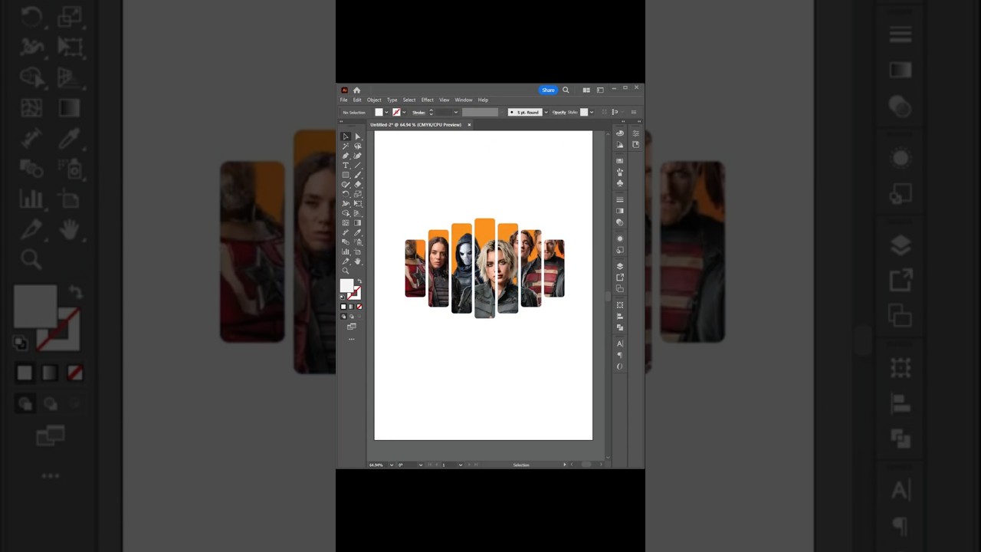Image resolution: width=981 pixels, height=552 pixels.
Task: Switch to Draw Behind mode
Action: [x=351, y=316]
